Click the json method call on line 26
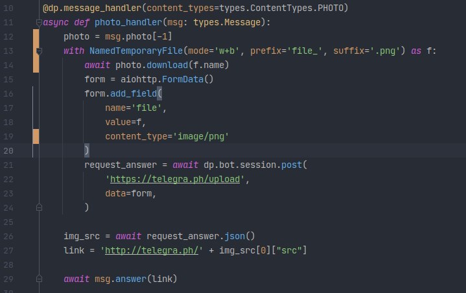This screenshot has width=466, height=293. 235,236
